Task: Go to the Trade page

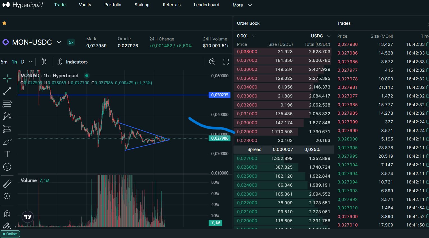Action: click(60, 5)
